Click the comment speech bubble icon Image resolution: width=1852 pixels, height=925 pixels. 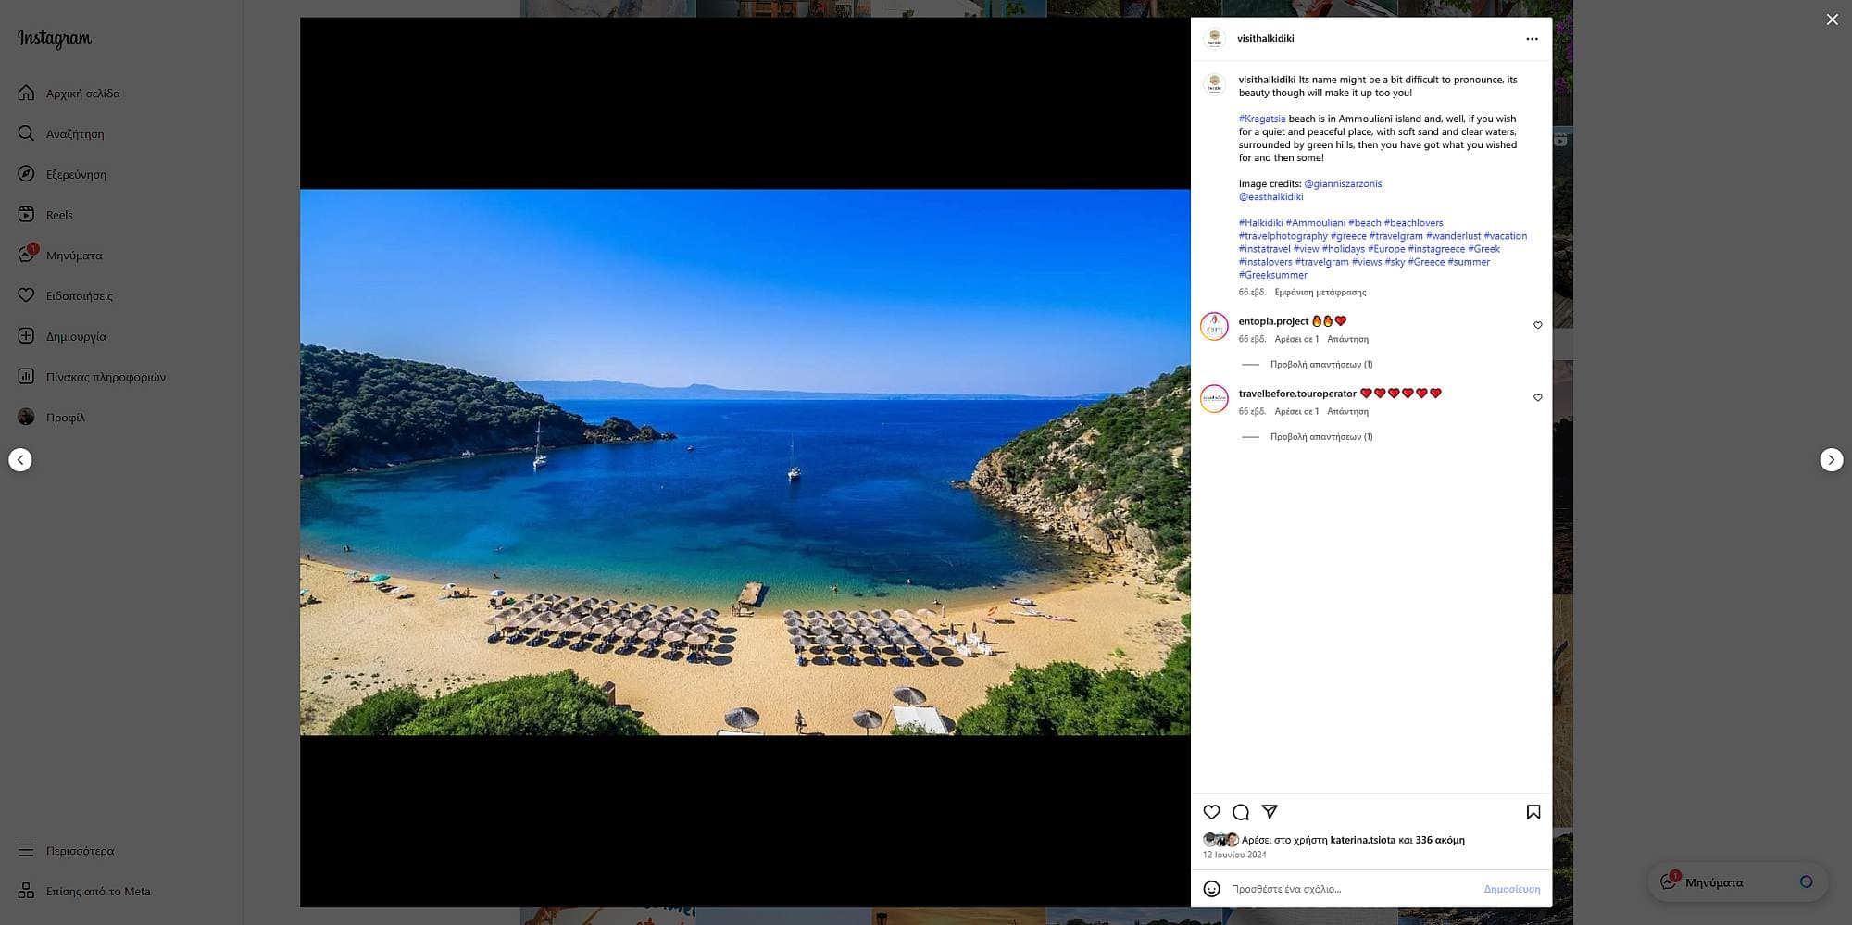pyautogui.click(x=1241, y=812)
